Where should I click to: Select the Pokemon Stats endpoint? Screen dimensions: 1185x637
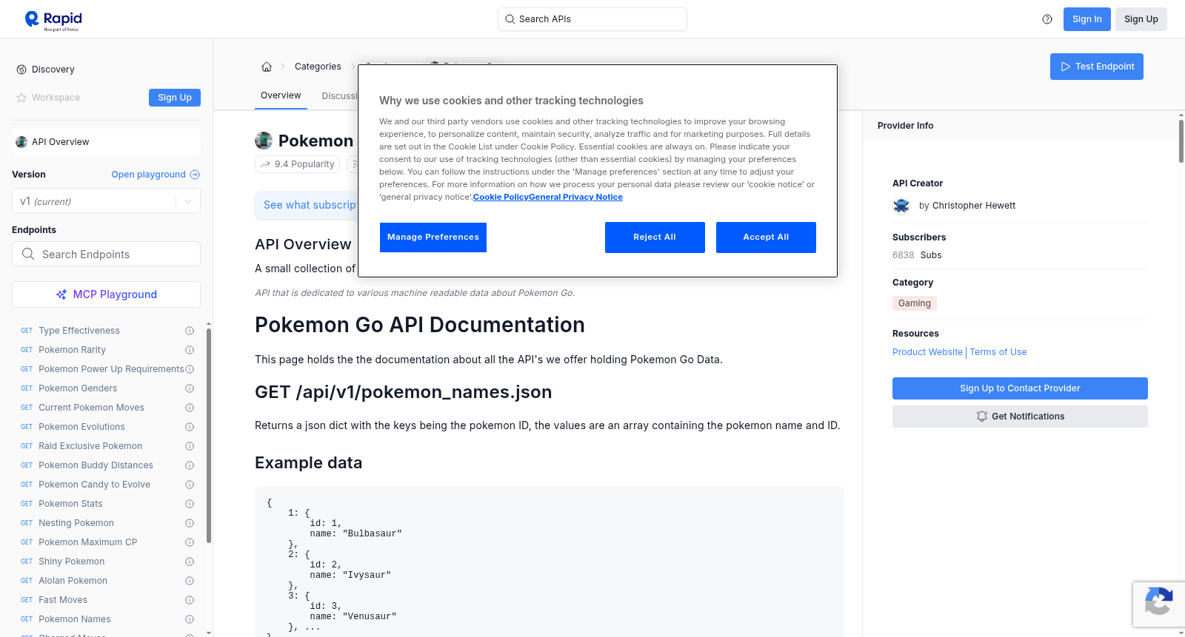click(x=70, y=504)
